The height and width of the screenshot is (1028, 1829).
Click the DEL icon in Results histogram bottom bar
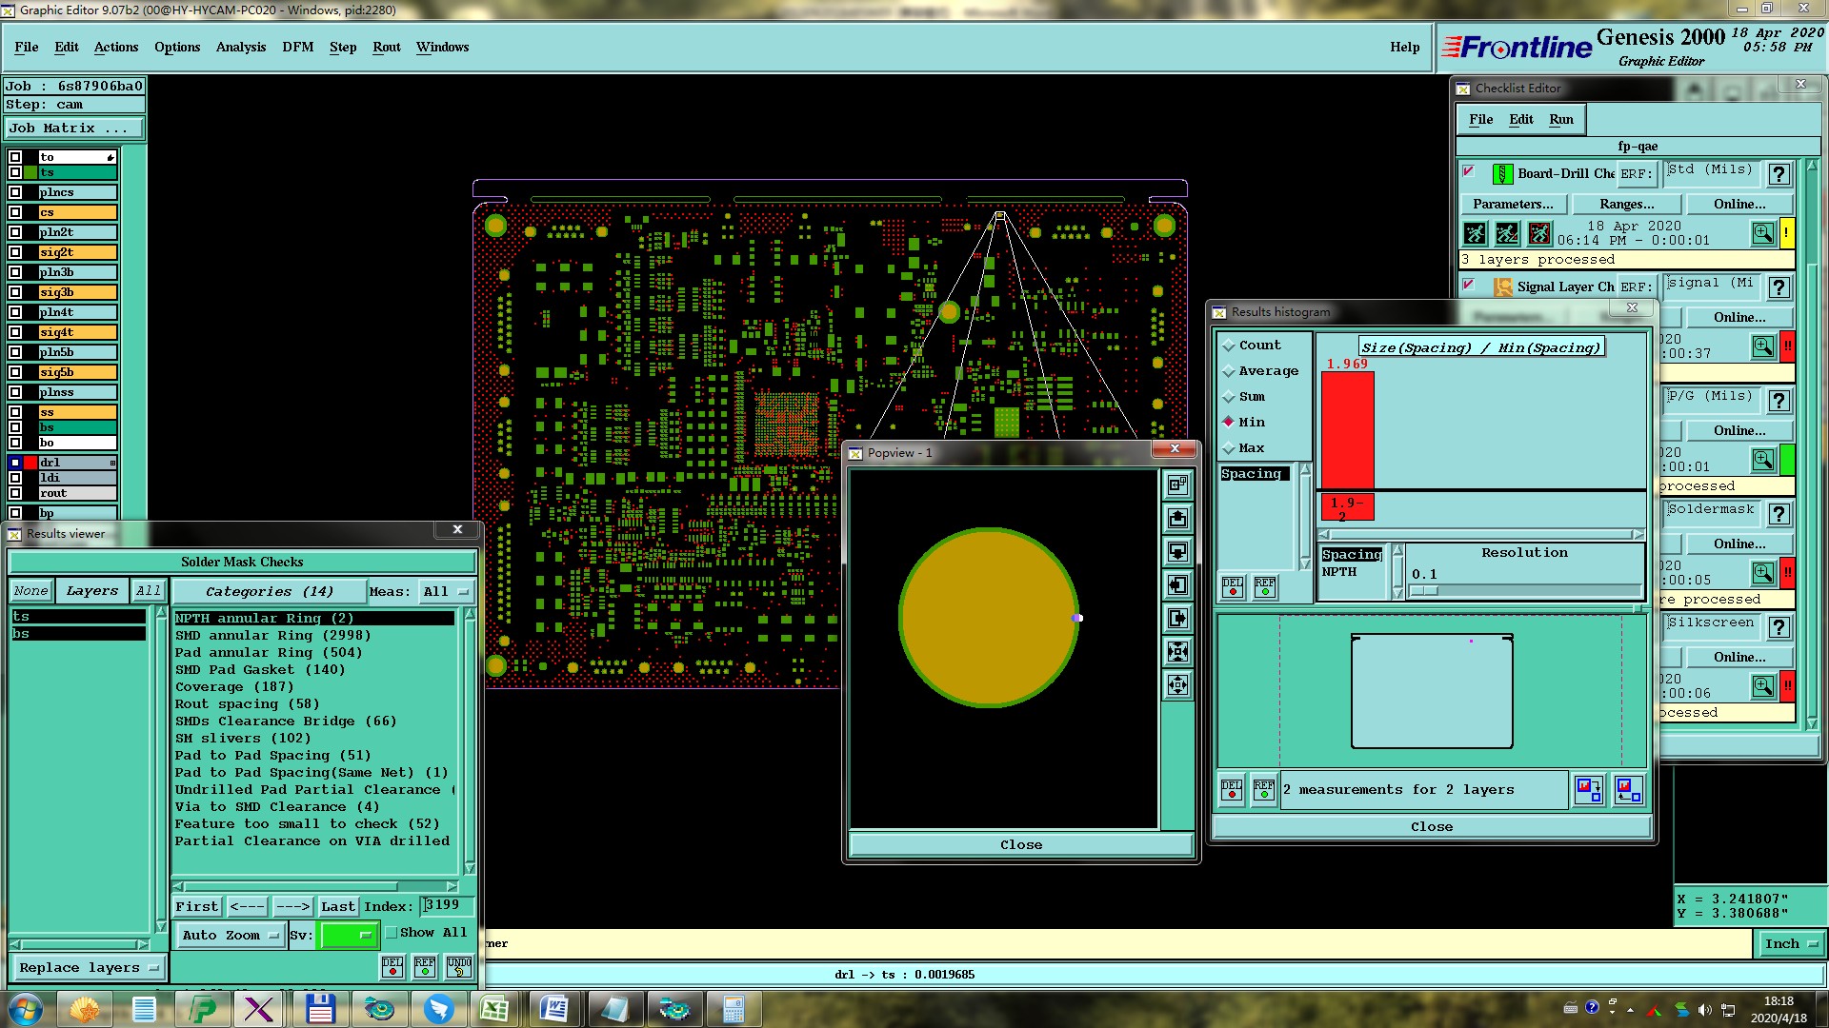click(1232, 790)
